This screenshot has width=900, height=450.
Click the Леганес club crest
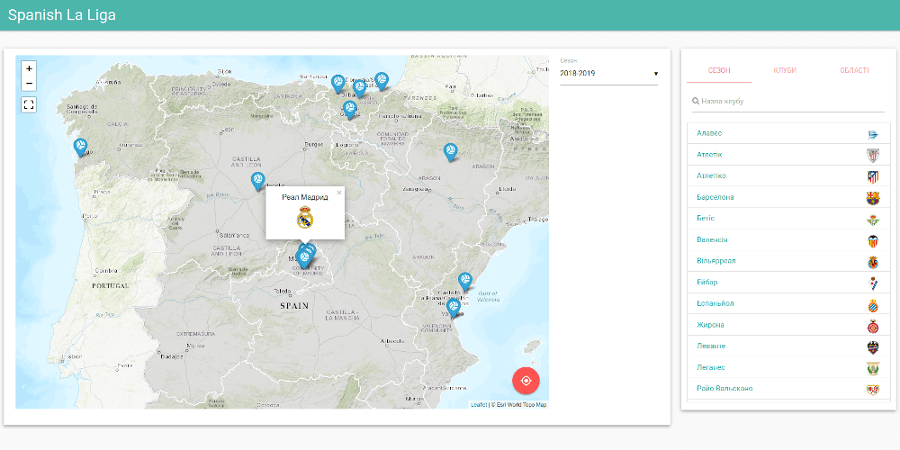pos(873,368)
